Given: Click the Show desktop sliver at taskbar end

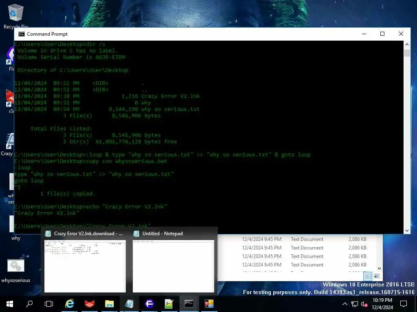Looking at the screenshot, I should 416,304.
